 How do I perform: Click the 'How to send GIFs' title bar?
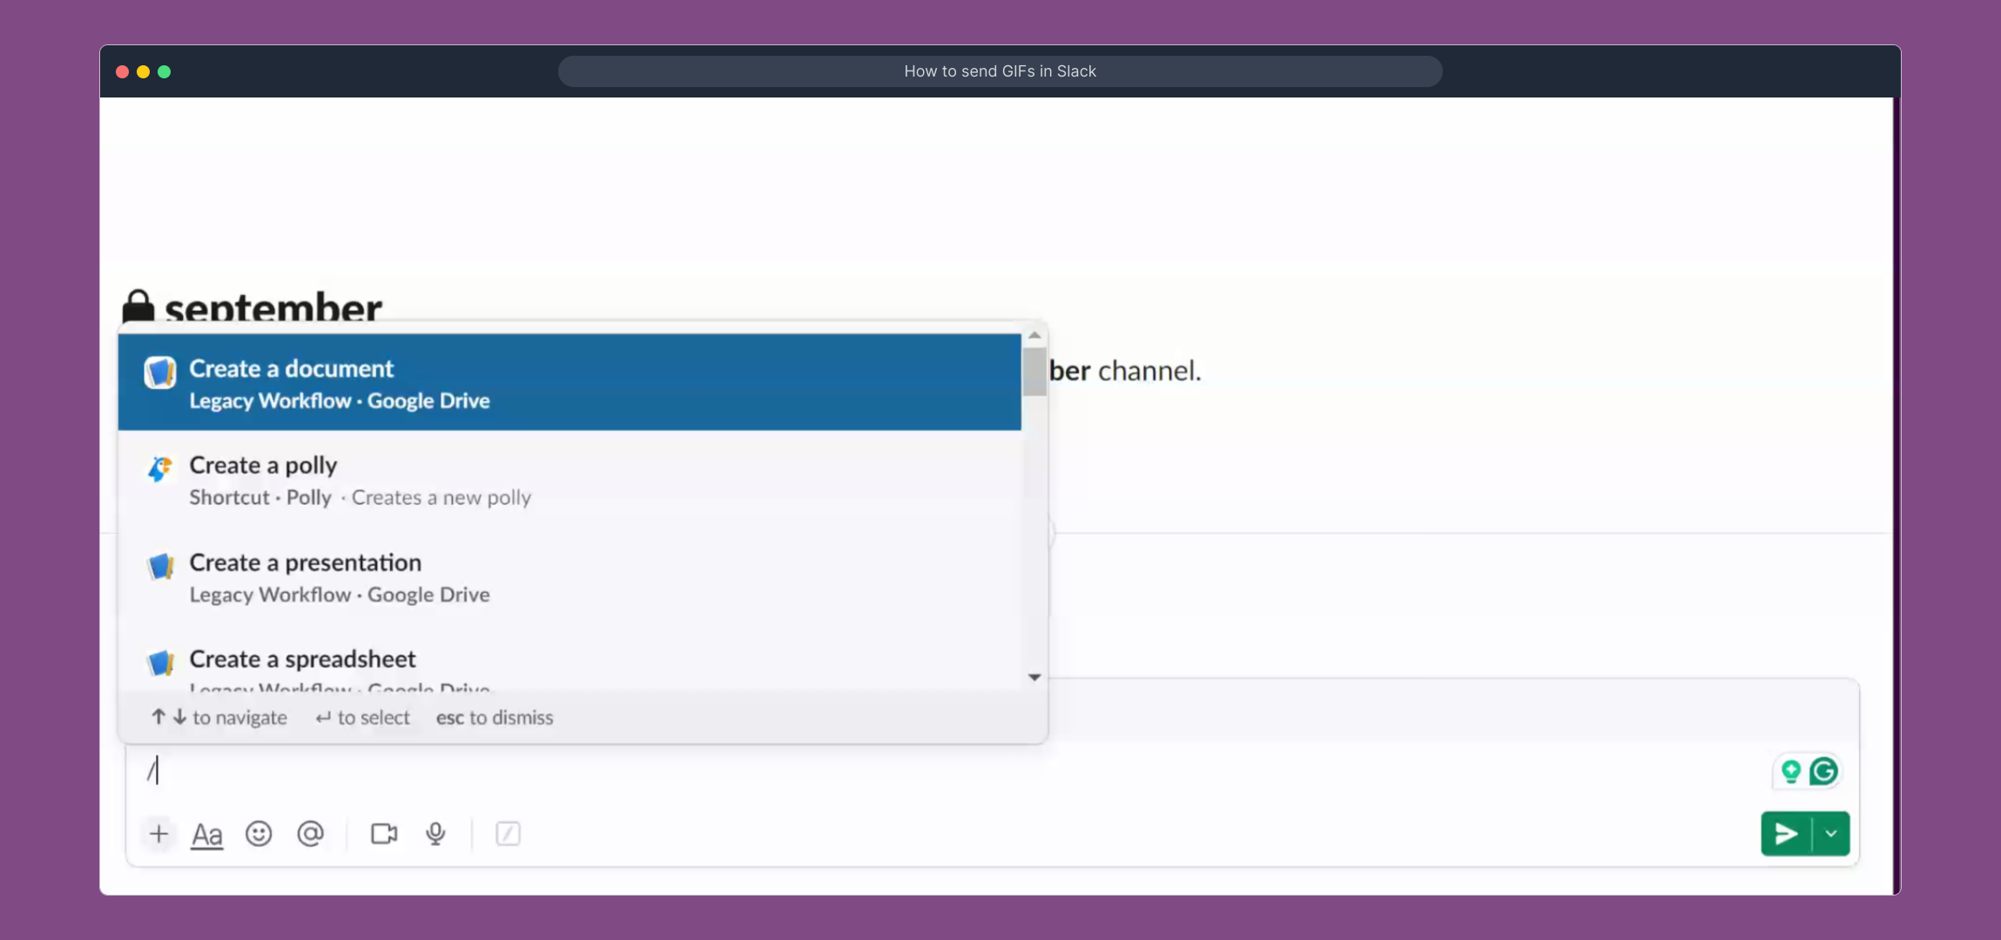[x=1000, y=71]
